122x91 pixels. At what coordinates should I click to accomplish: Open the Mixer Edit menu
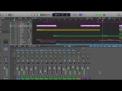[x=15, y=46]
